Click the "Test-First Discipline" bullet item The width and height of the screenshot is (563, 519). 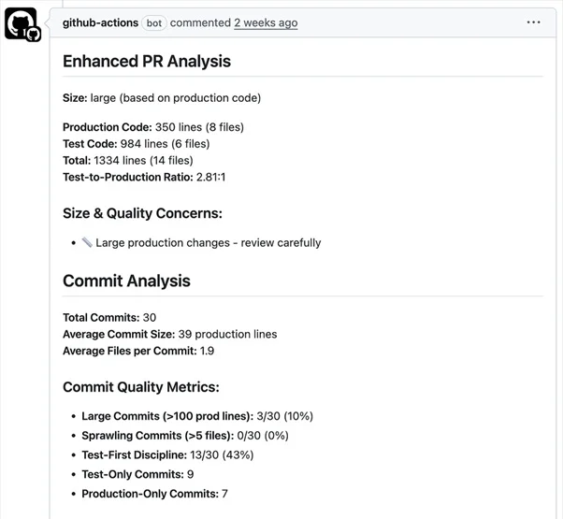(x=167, y=455)
